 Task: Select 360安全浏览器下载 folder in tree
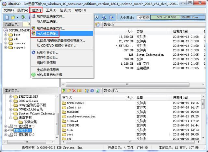[x=32, y=105]
